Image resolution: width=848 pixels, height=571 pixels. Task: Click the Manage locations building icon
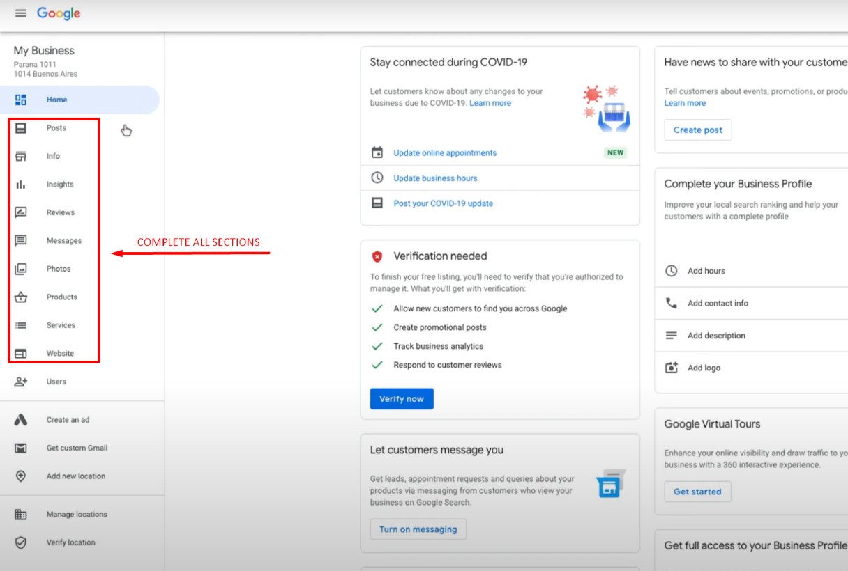point(21,515)
